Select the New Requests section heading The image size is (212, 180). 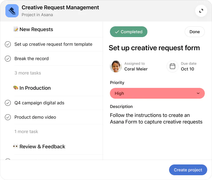36,29
